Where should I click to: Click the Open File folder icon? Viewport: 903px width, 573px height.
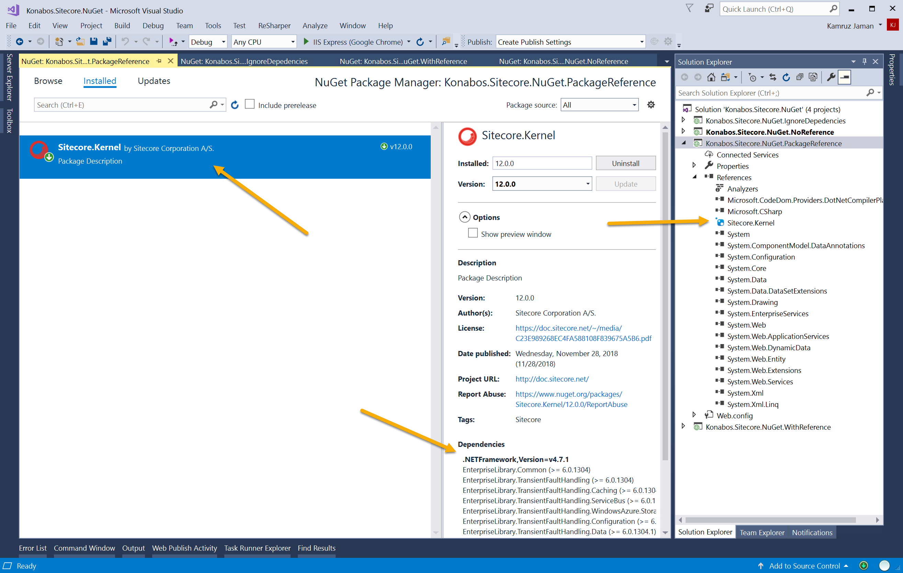pyautogui.click(x=80, y=42)
